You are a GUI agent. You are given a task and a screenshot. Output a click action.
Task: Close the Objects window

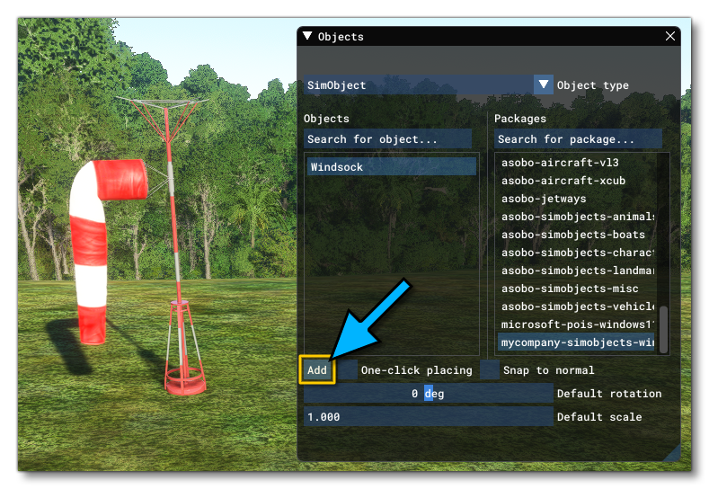point(669,37)
